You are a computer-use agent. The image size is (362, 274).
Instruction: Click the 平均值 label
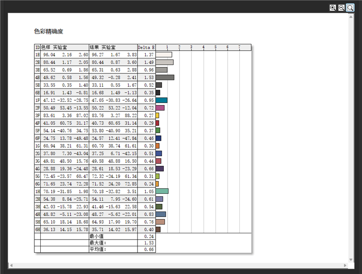(x=98, y=249)
